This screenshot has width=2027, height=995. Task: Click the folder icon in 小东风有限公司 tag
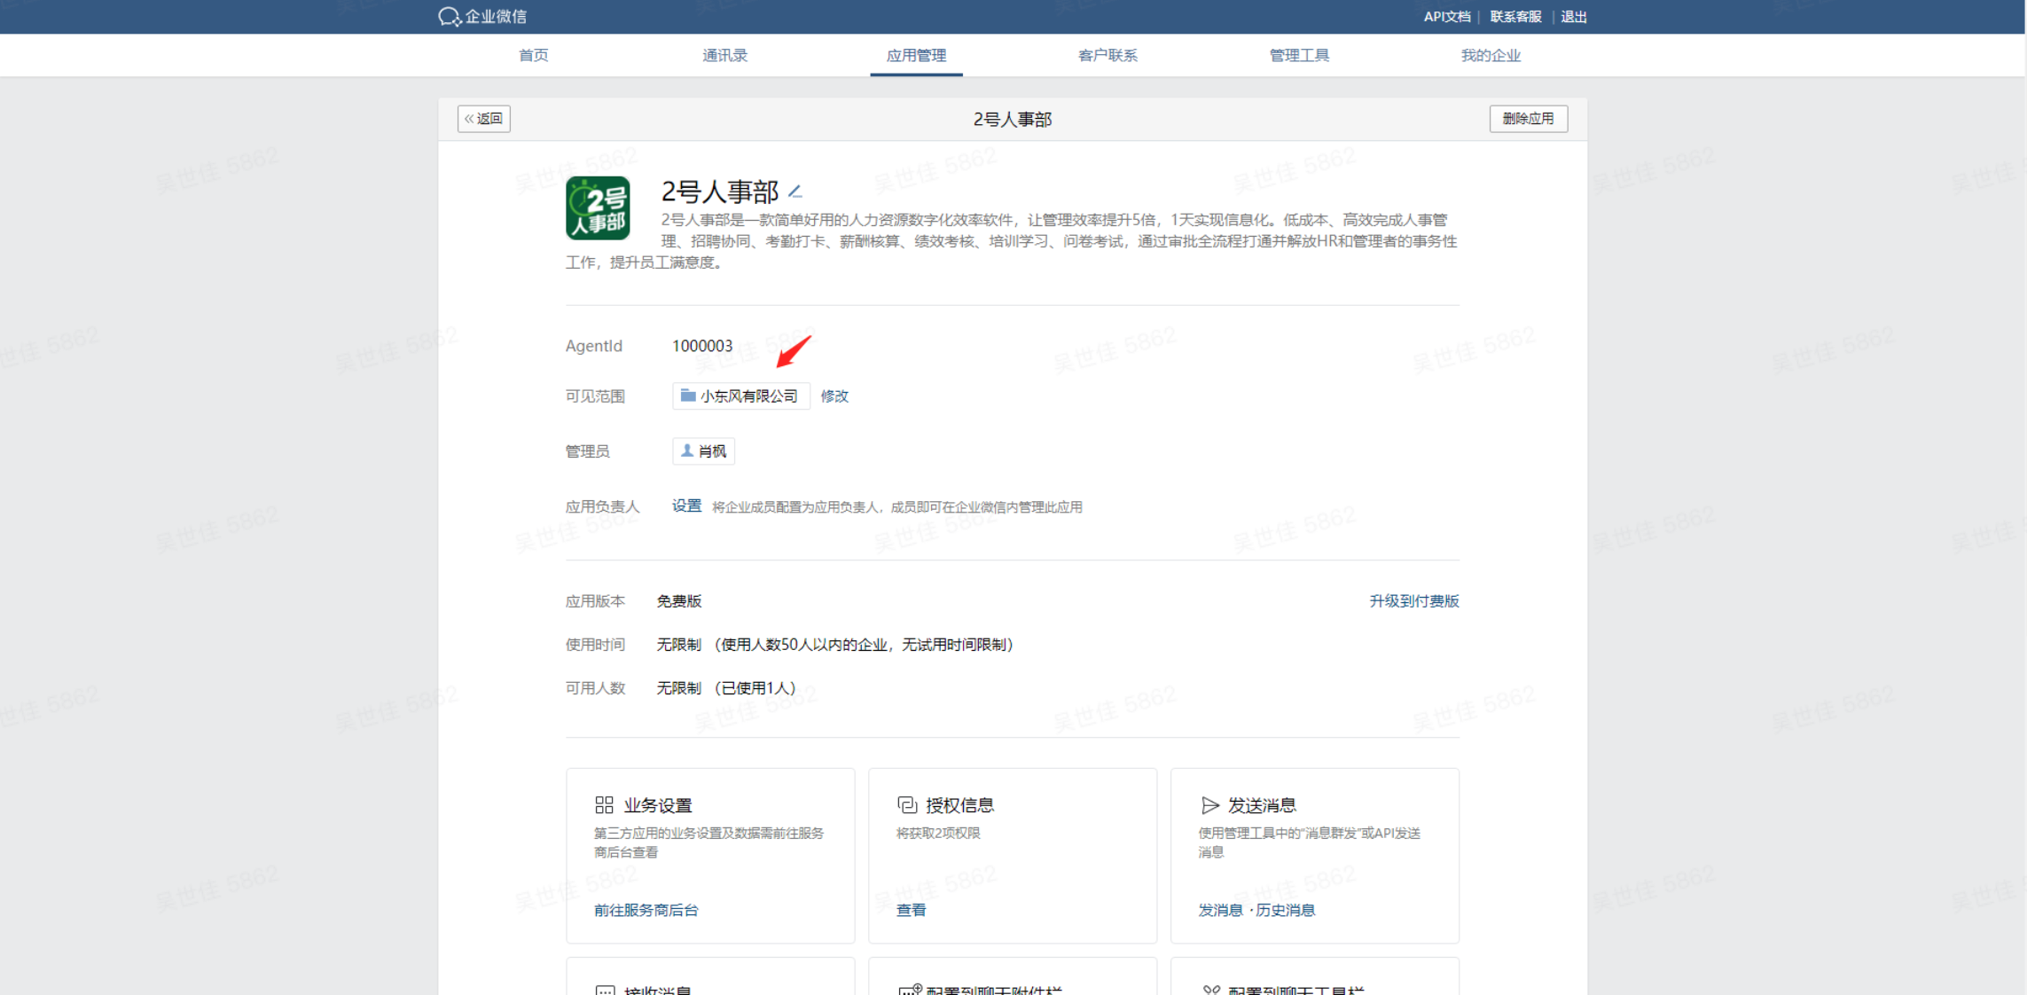tap(687, 396)
